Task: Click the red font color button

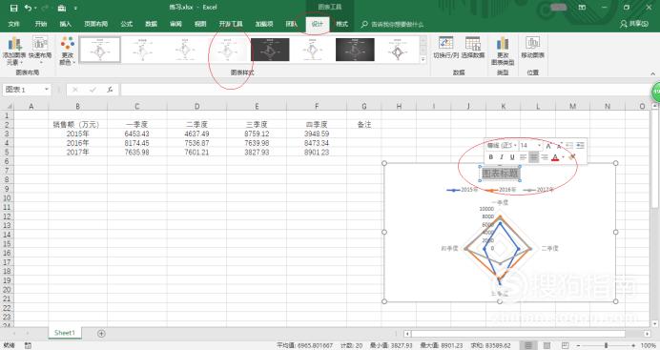Action: (555, 157)
